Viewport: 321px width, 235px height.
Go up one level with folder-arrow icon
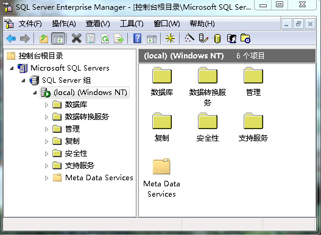[44, 38]
